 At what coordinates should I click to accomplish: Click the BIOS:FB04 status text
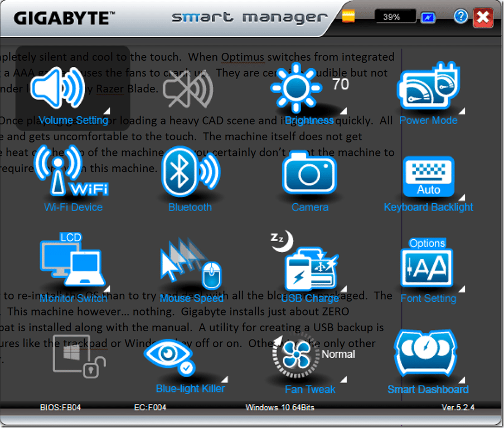(x=60, y=407)
